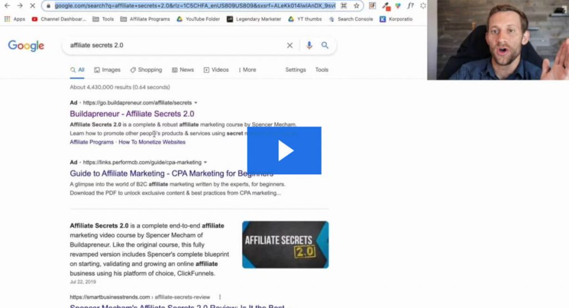This screenshot has height=308, width=569.
Task: Open the Channel Dashboard bookmark
Action: (x=59, y=19)
